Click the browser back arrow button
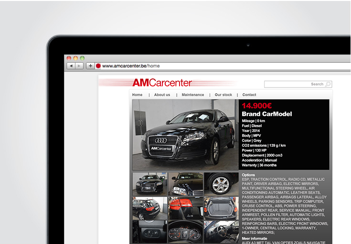Viewport: 351px width, 244px height. (x=71, y=66)
